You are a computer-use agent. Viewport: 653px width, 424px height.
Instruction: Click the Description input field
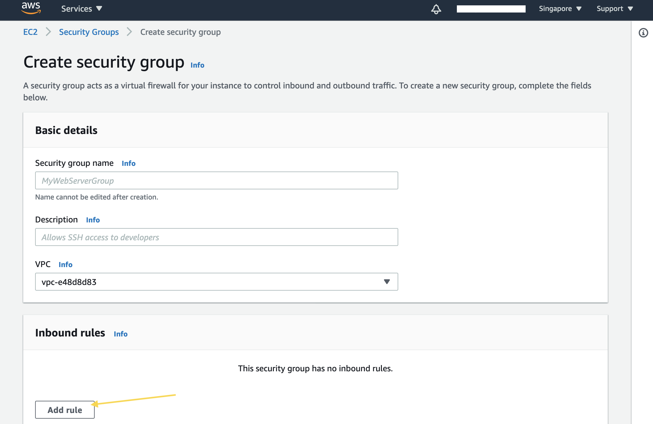[x=216, y=237]
